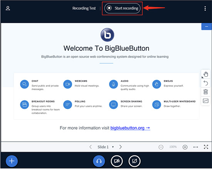Click the headphones audio button
Screen dimensions: 212x169
[99, 161]
